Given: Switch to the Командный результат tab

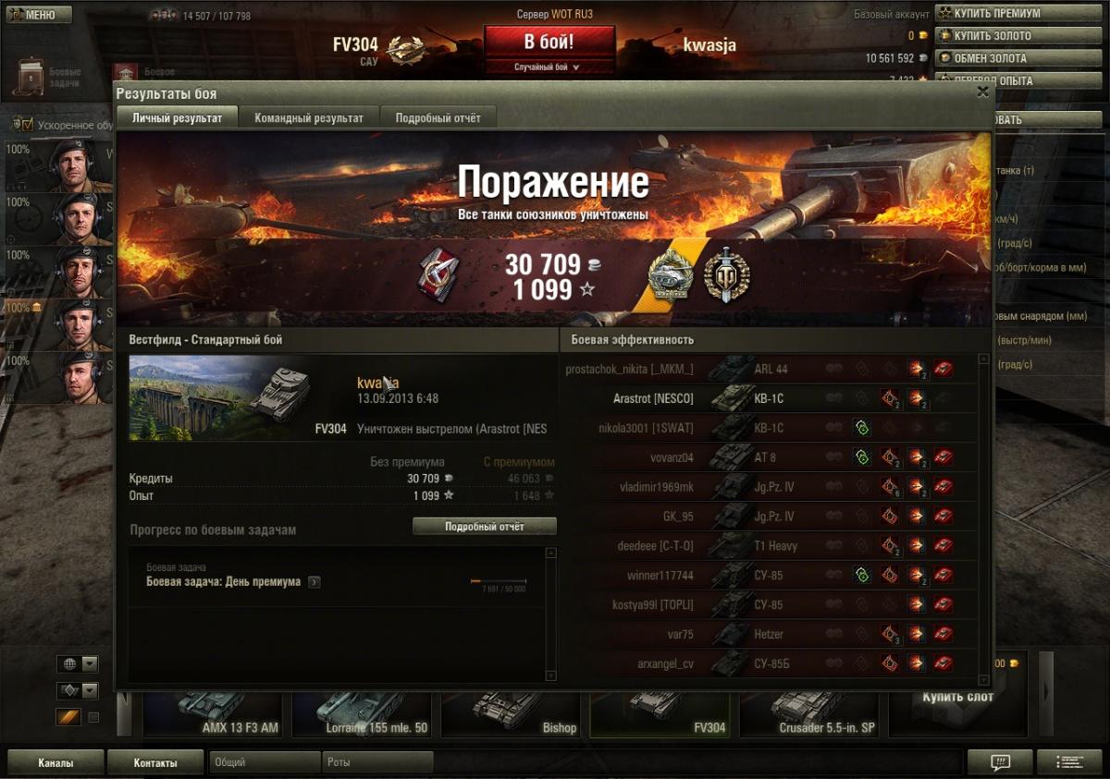Looking at the screenshot, I should (x=309, y=118).
